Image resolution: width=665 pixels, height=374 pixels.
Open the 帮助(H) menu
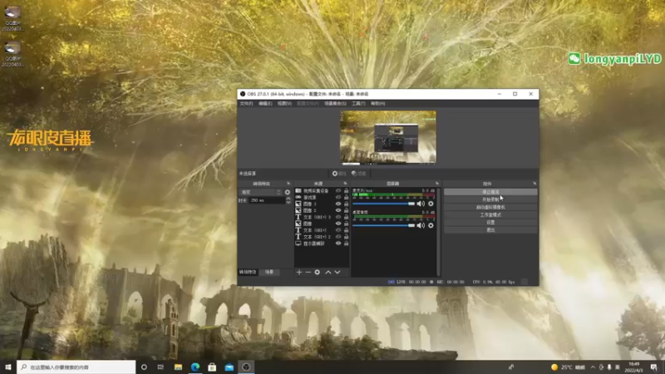[x=378, y=103]
